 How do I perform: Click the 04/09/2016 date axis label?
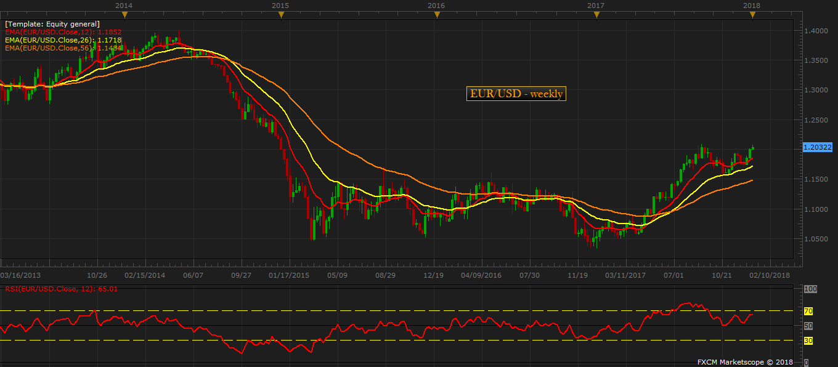click(x=481, y=275)
